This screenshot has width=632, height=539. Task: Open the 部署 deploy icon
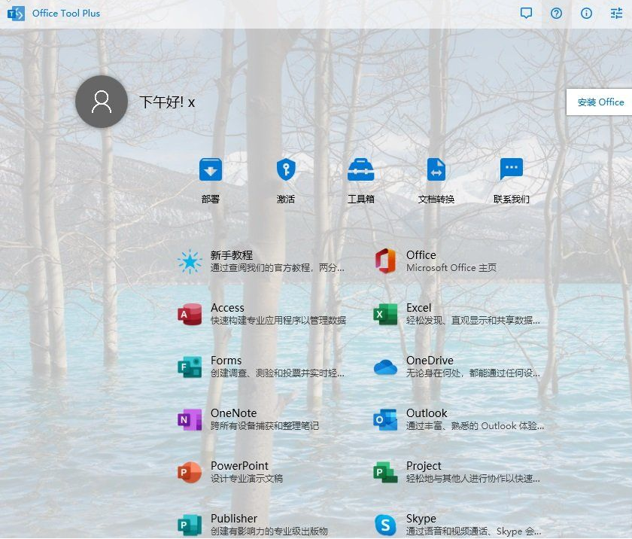tap(211, 169)
